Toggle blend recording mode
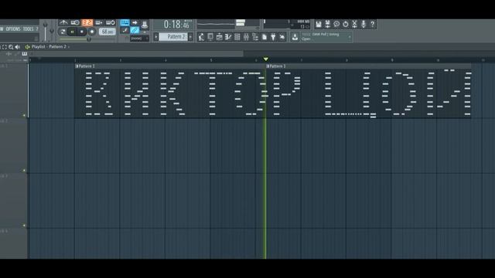The width and height of the screenshot is (495, 278). (x=99, y=22)
